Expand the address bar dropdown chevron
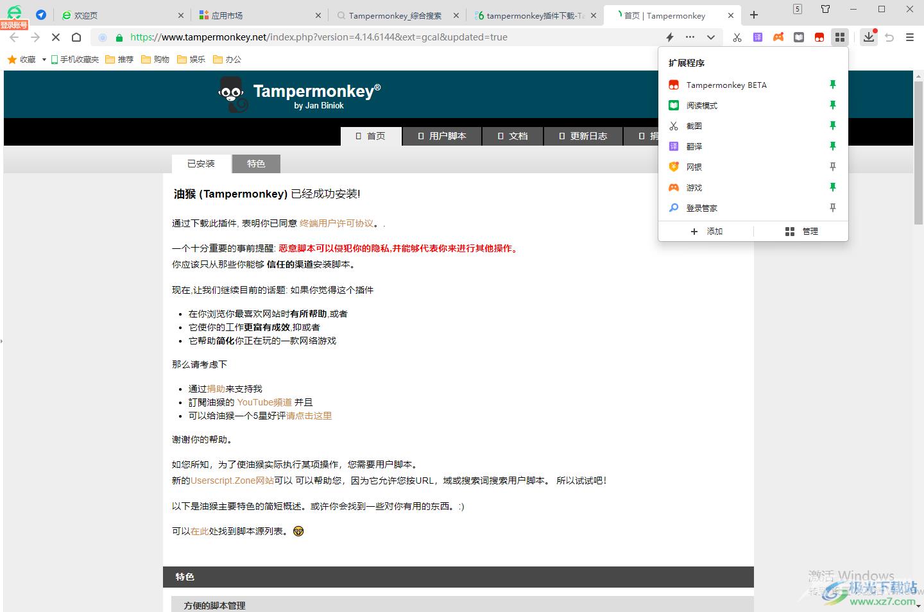 [x=711, y=37]
